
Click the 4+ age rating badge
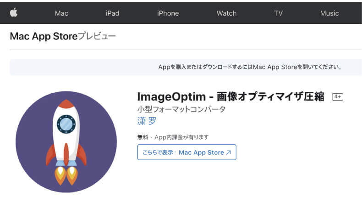338,97
